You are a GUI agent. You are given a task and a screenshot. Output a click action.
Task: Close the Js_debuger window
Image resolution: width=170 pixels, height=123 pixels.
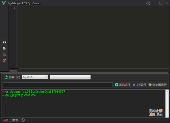pos(167,3)
